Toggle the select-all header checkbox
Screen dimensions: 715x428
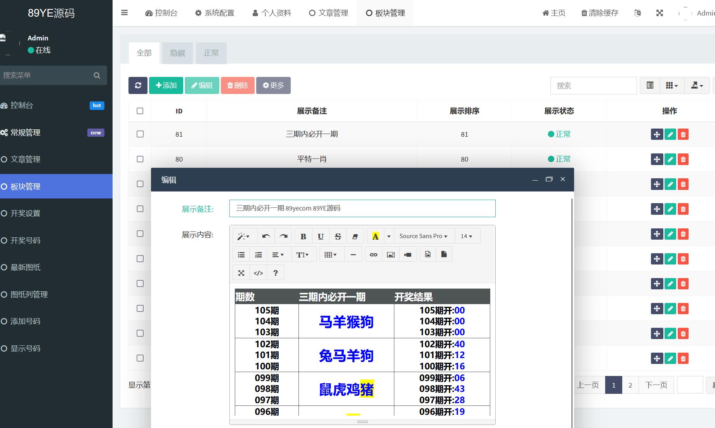tap(140, 111)
